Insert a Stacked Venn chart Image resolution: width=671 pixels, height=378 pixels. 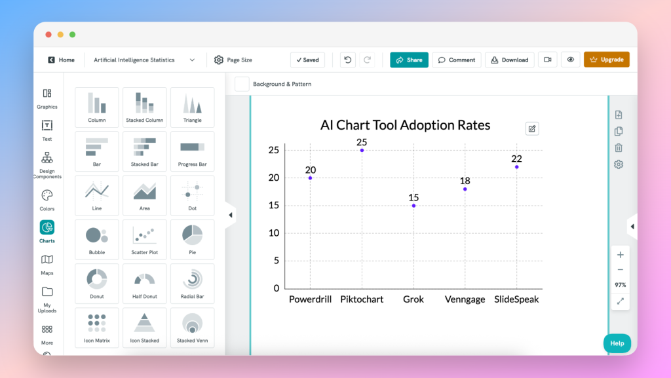tap(193, 328)
